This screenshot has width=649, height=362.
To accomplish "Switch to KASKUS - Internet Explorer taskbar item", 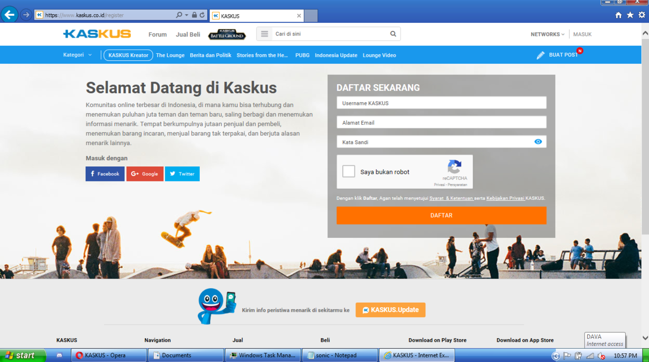I will click(417, 355).
